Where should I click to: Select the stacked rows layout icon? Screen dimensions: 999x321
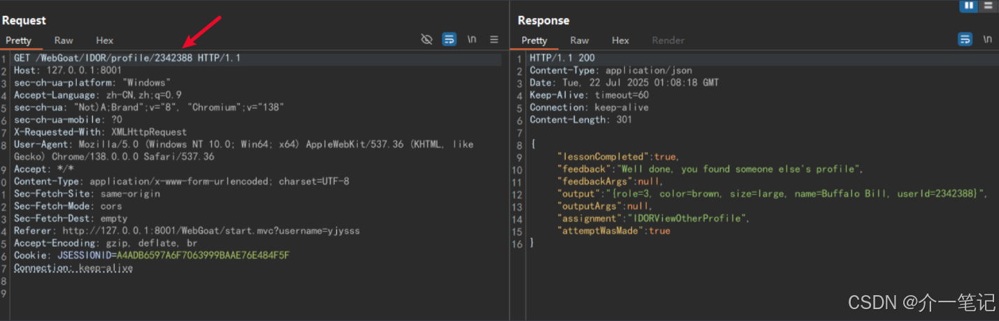pos(987,6)
